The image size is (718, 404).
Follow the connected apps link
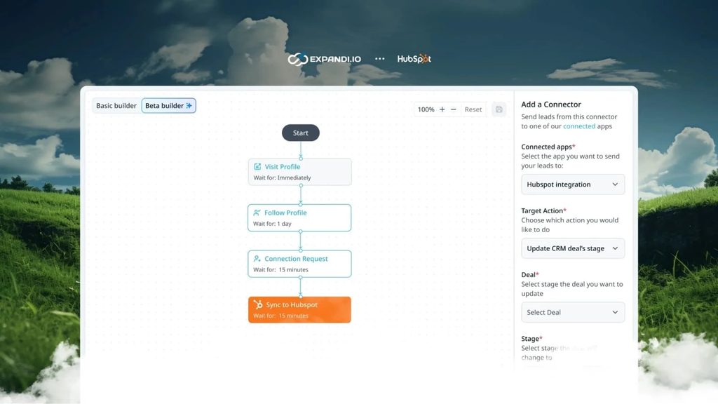tap(579, 126)
